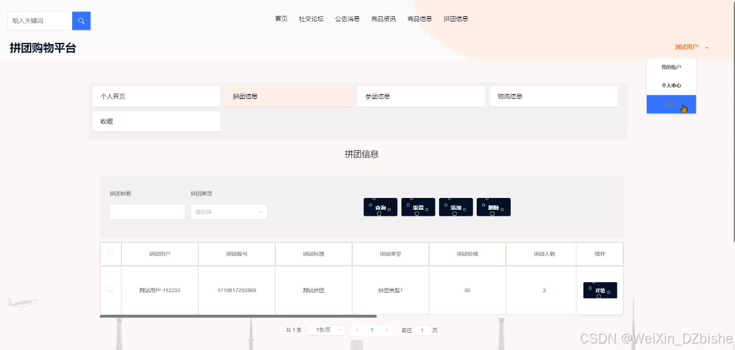Open the 商品资讯 navigation item
This screenshot has height=350, width=735.
(x=384, y=18)
